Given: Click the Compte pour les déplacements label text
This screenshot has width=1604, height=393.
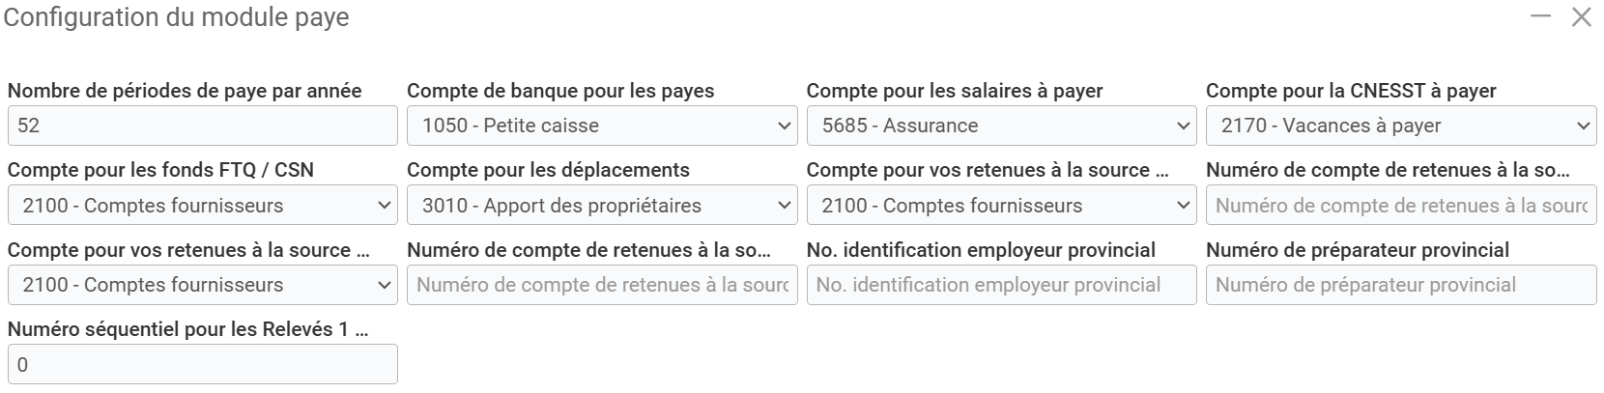Looking at the screenshot, I should [x=548, y=170].
